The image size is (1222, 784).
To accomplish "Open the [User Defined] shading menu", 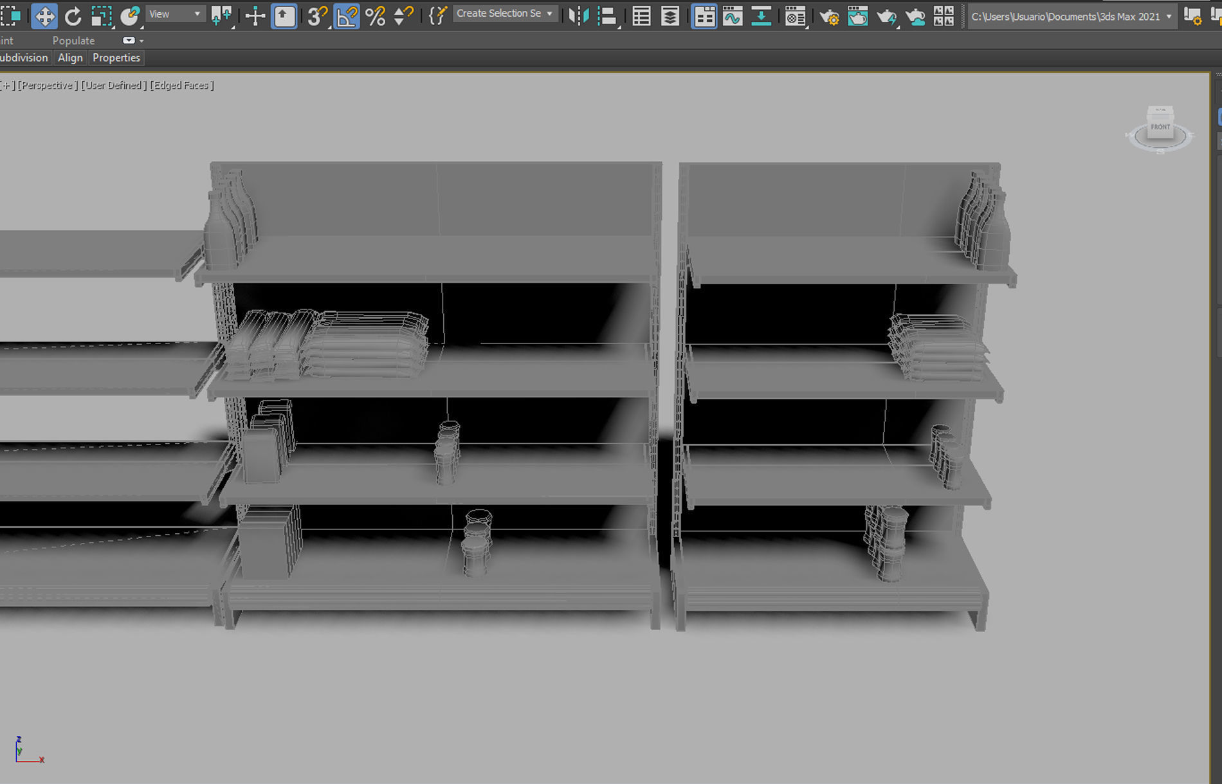I will point(114,85).
